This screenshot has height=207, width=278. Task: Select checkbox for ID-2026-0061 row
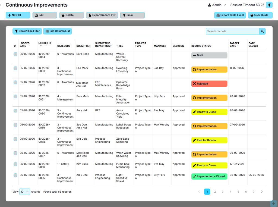[15, 96]
